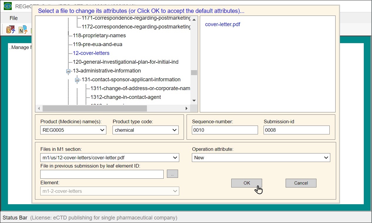Click the REGeCTD app logo icon

(x=8, y=6)
